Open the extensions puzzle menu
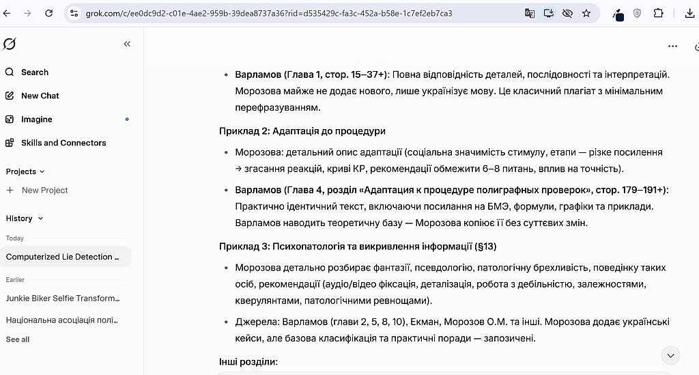 [659, 14]
